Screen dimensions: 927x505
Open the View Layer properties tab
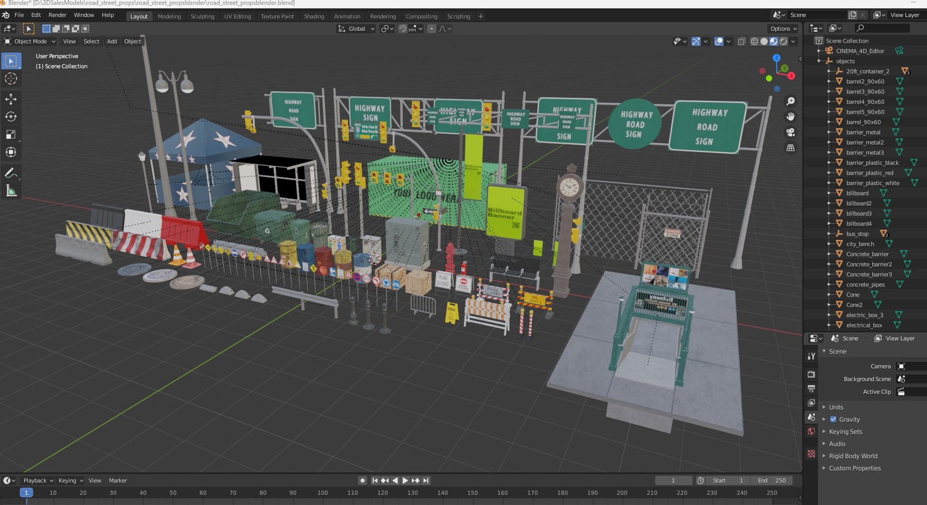(x=811, y=403)
